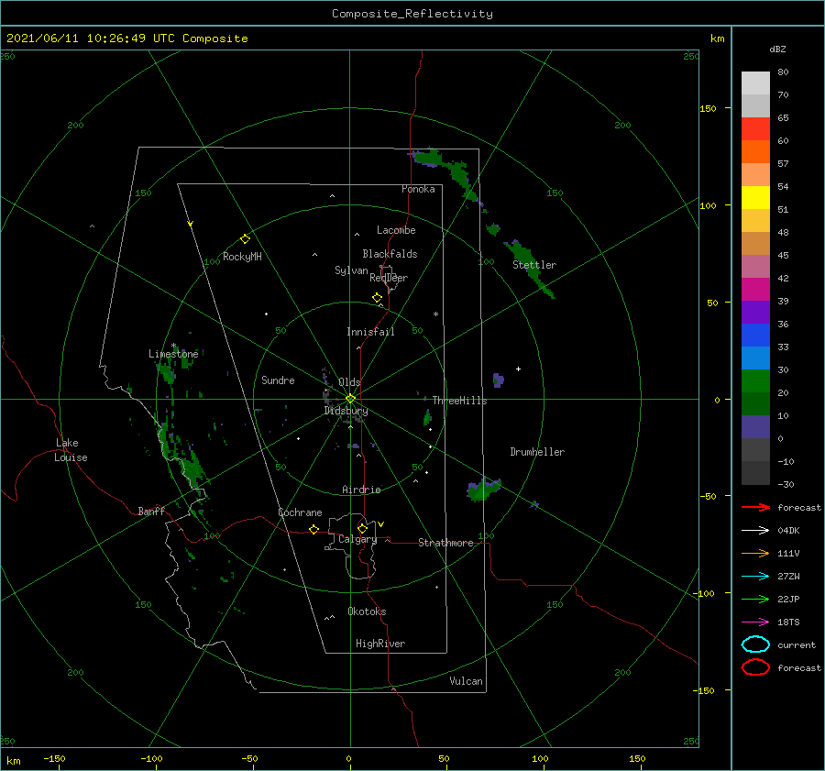Click the Strathmore label
825x771 pixels.
[445, 543]
